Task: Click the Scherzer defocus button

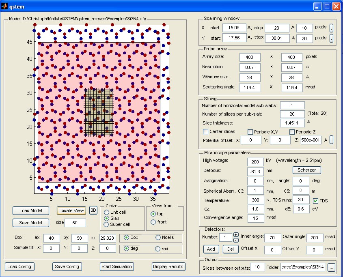Action: 307,170
